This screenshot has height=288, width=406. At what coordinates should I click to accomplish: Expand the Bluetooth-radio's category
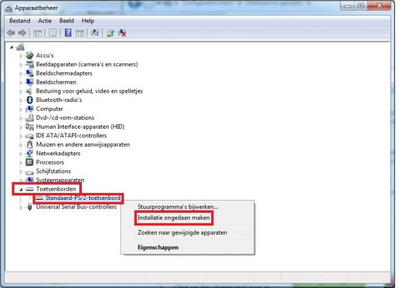click(21, 100)
